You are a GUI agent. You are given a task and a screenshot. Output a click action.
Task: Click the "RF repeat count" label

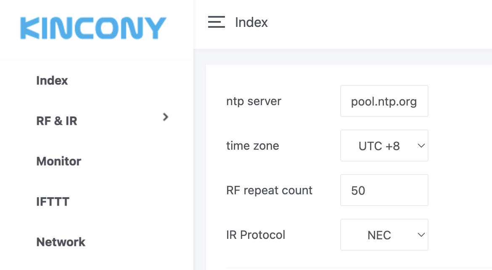[x=269, y=191]
